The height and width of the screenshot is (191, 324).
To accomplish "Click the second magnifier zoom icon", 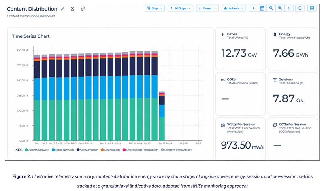I will 280,8.
